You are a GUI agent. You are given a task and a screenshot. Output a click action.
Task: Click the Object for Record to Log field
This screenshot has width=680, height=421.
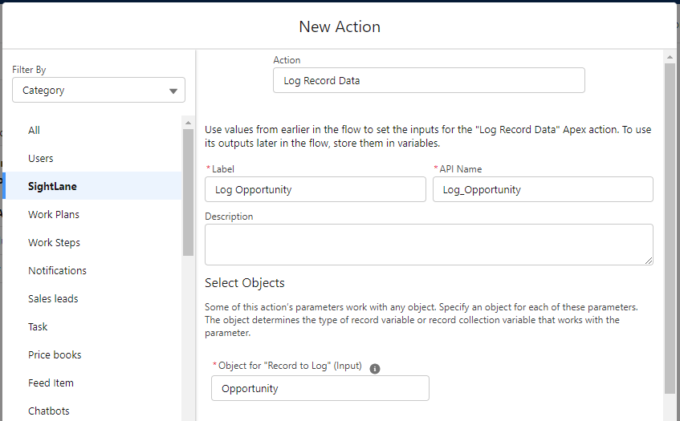click(320, 388)
